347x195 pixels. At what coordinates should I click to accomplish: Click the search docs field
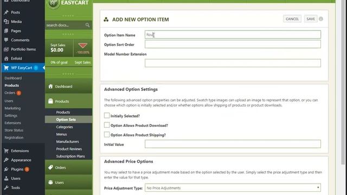click(x=65, y=25)
